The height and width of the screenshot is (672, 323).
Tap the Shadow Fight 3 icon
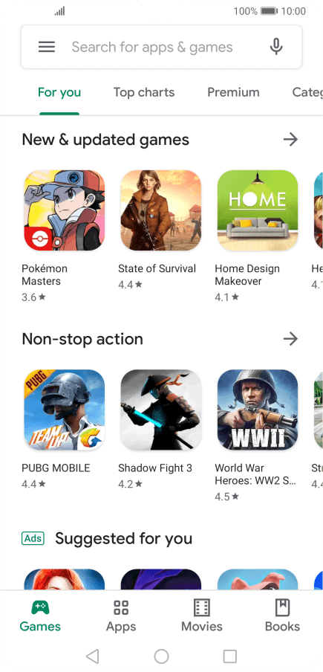pyautogui.click(x=161, y=410)
